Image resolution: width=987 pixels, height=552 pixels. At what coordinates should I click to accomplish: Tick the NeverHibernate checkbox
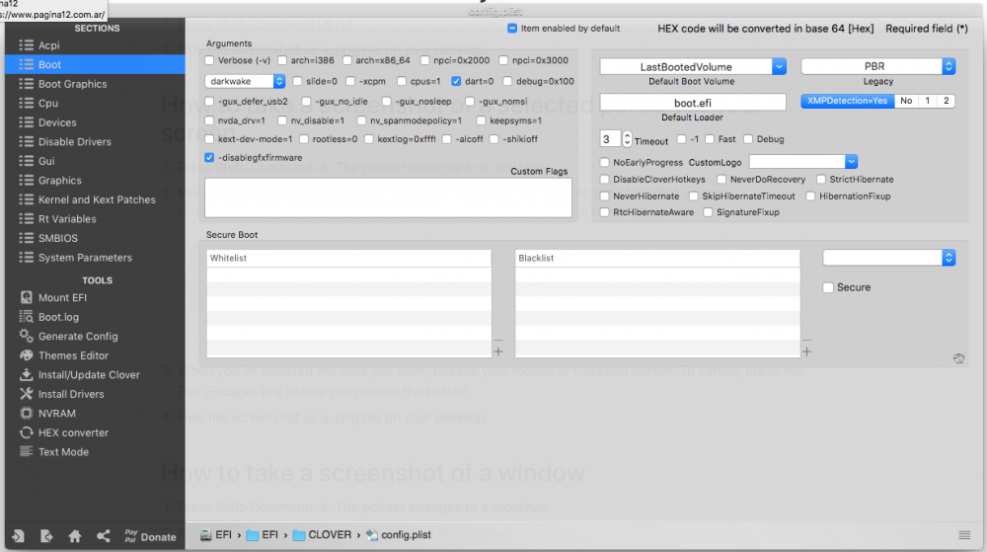(x=605, y=197)
